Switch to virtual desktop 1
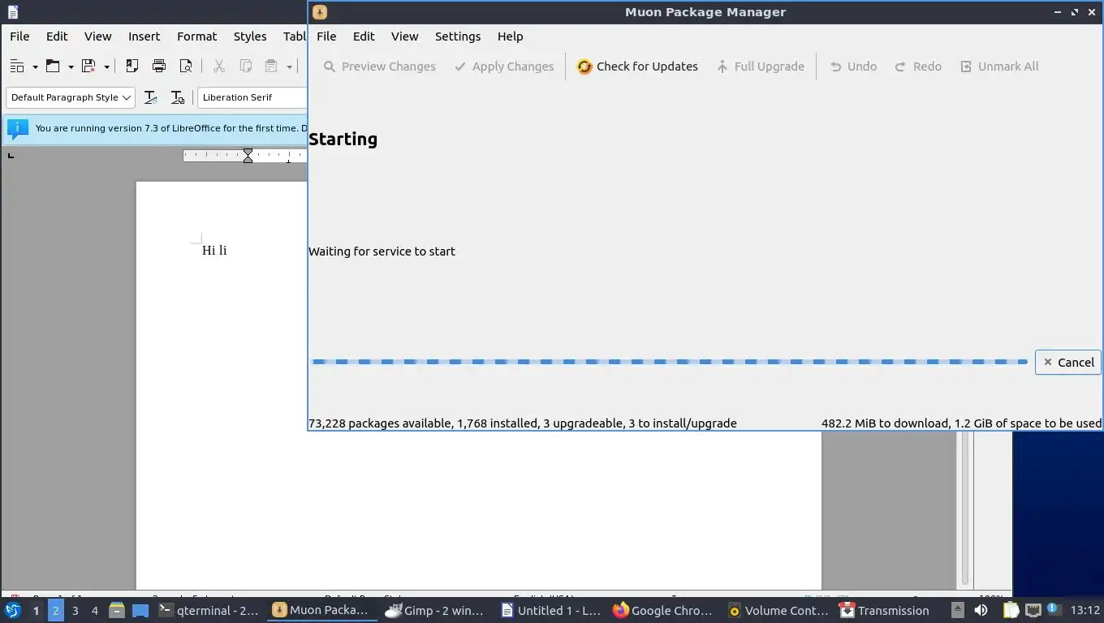 [x=36, y=611]
